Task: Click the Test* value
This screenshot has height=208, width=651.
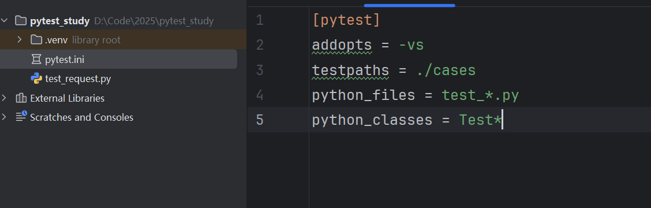Action: [480, 120]
